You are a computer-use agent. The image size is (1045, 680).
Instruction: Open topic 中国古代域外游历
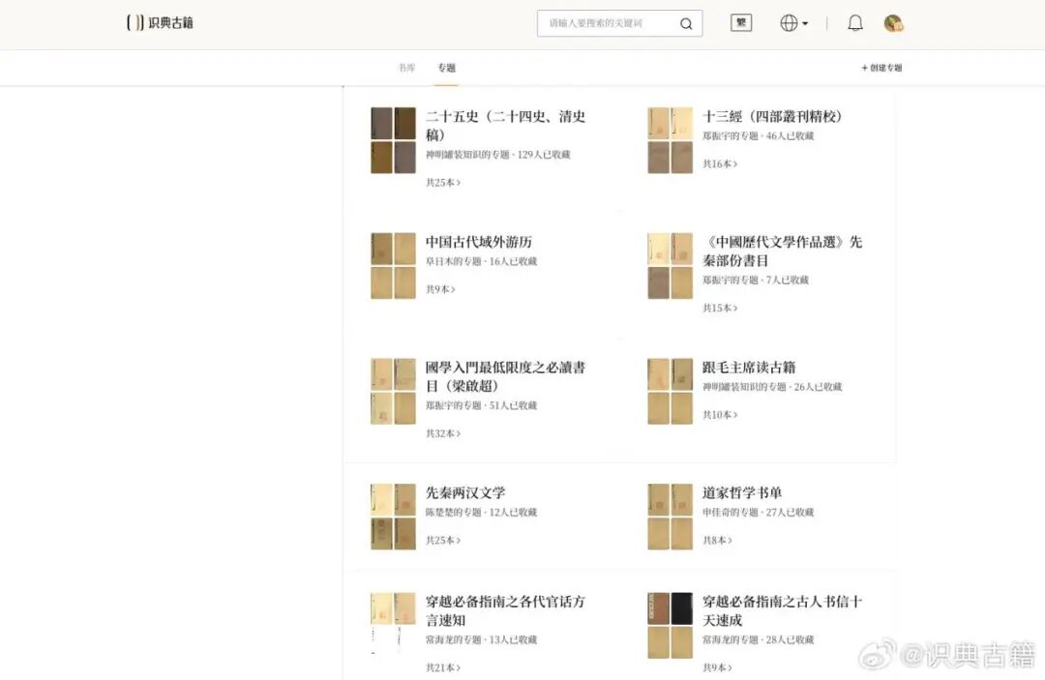pyautogui.click(x=479, y=242)
